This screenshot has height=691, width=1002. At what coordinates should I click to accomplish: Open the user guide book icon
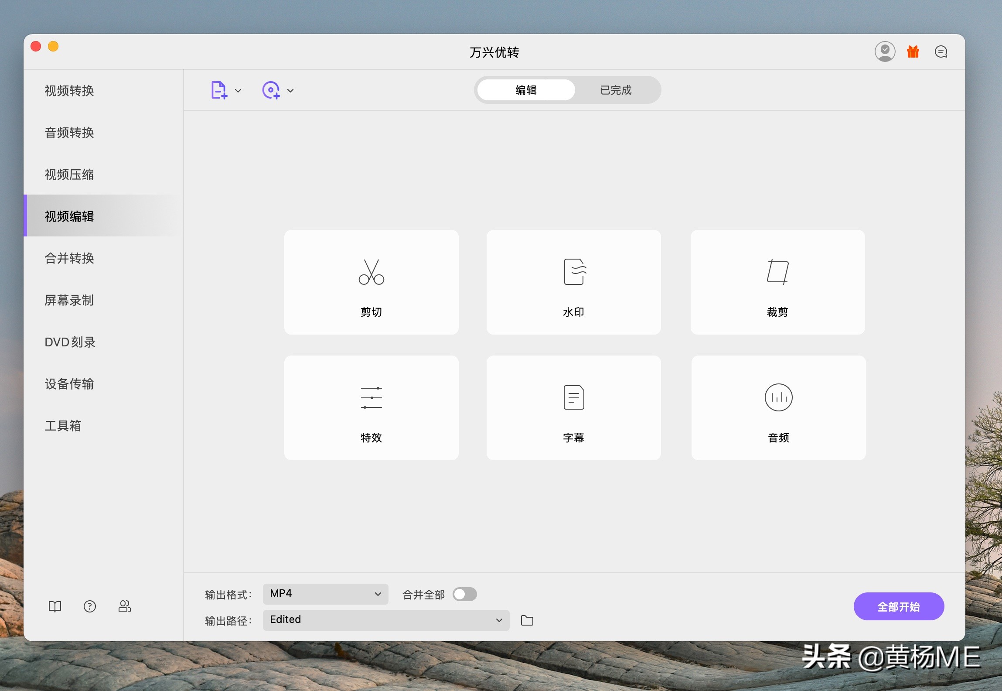pos(55,606)
